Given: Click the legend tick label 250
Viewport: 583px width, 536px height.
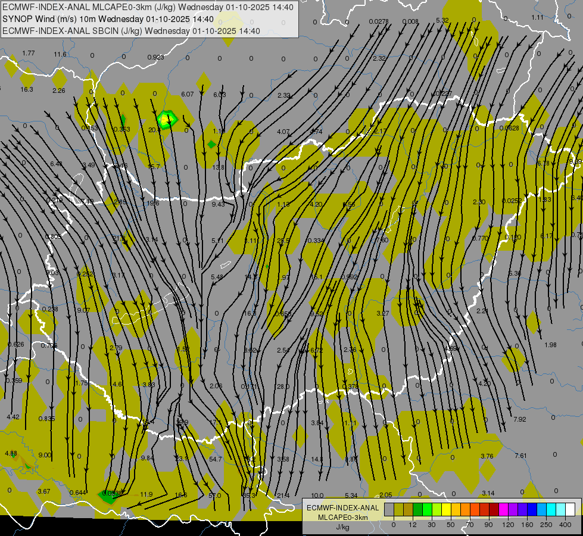Looking at the screenshot, I should click(546, 525).
